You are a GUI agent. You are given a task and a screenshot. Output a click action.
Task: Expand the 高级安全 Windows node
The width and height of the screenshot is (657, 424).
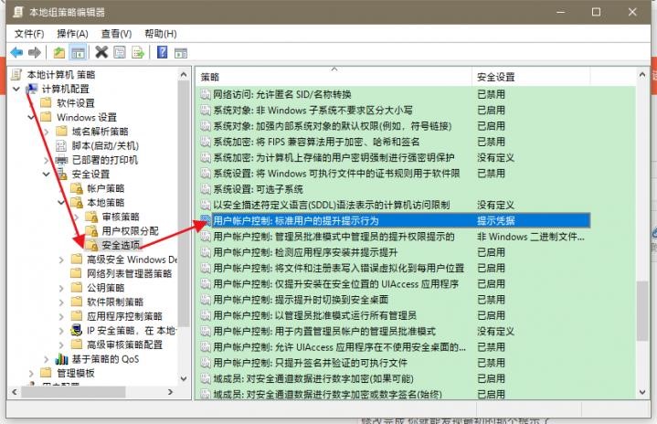pyautogui.click(x=61, y=260)
